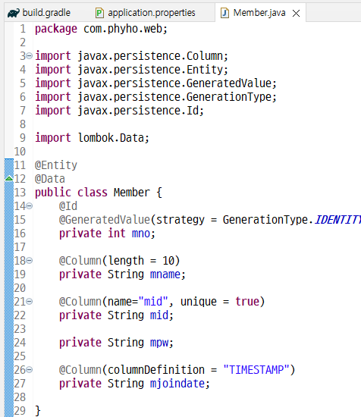Viewport: 361px width, 417px height.
Task: Collapse the import block at line 3
Action: pos(30,56)
